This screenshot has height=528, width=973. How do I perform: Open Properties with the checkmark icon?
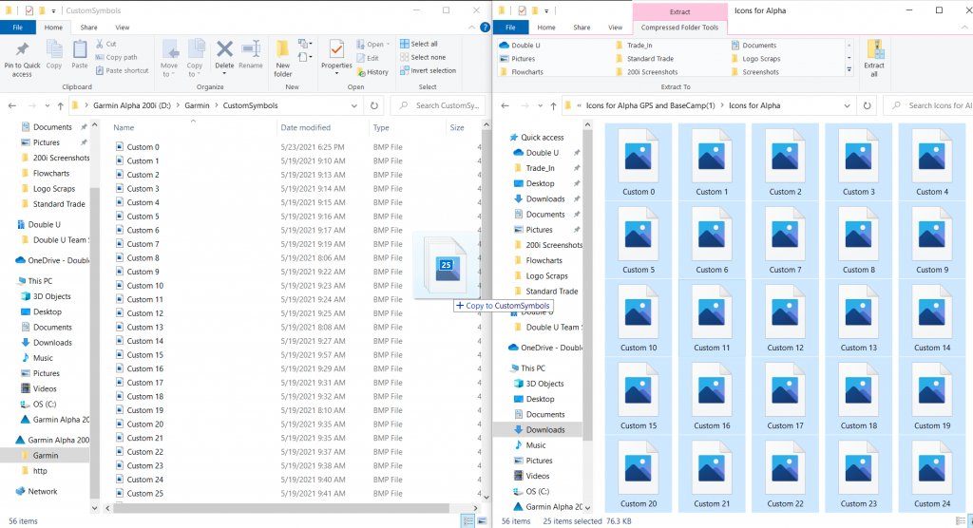click(x=336, y=55)
